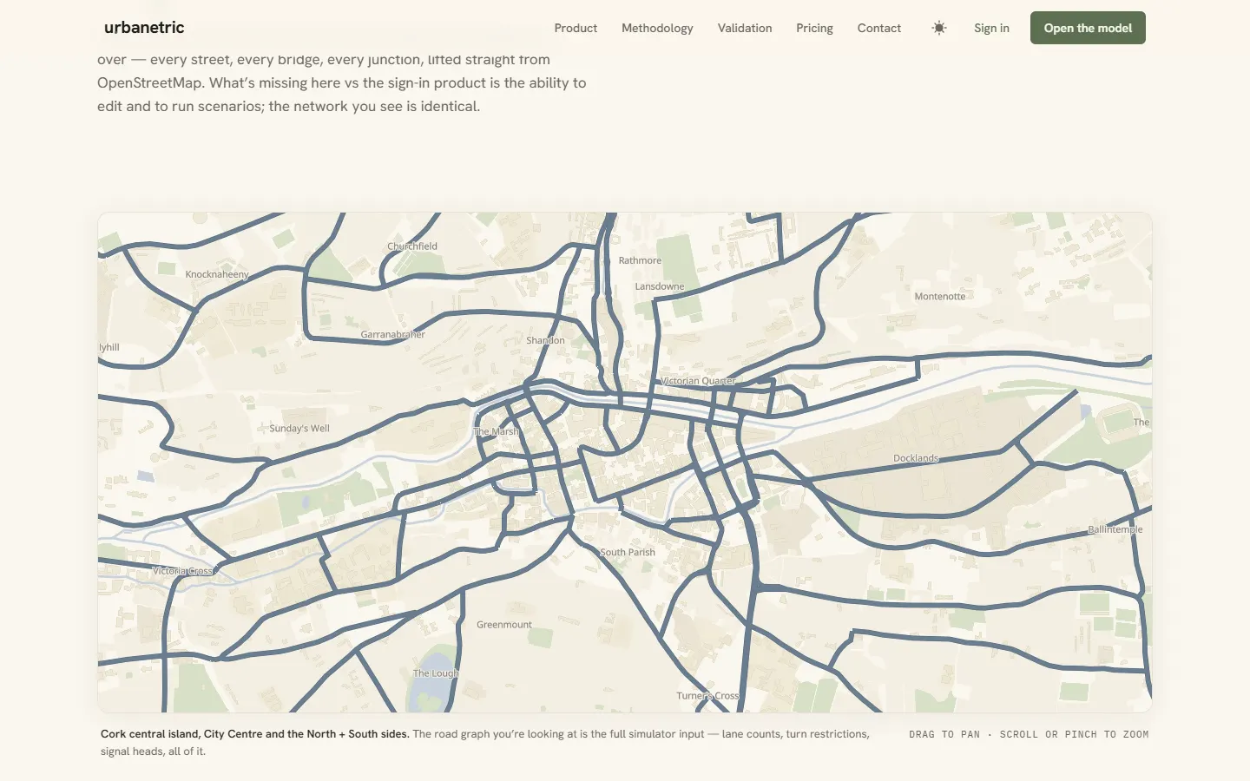Click the Churchfield map label
Viewport: 1250px width, 781px height.
click(x=412, y=246)
